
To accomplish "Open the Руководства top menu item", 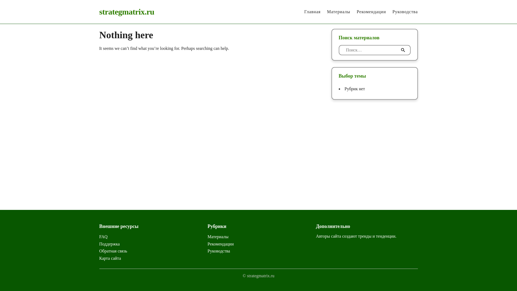I will (405, 12).
